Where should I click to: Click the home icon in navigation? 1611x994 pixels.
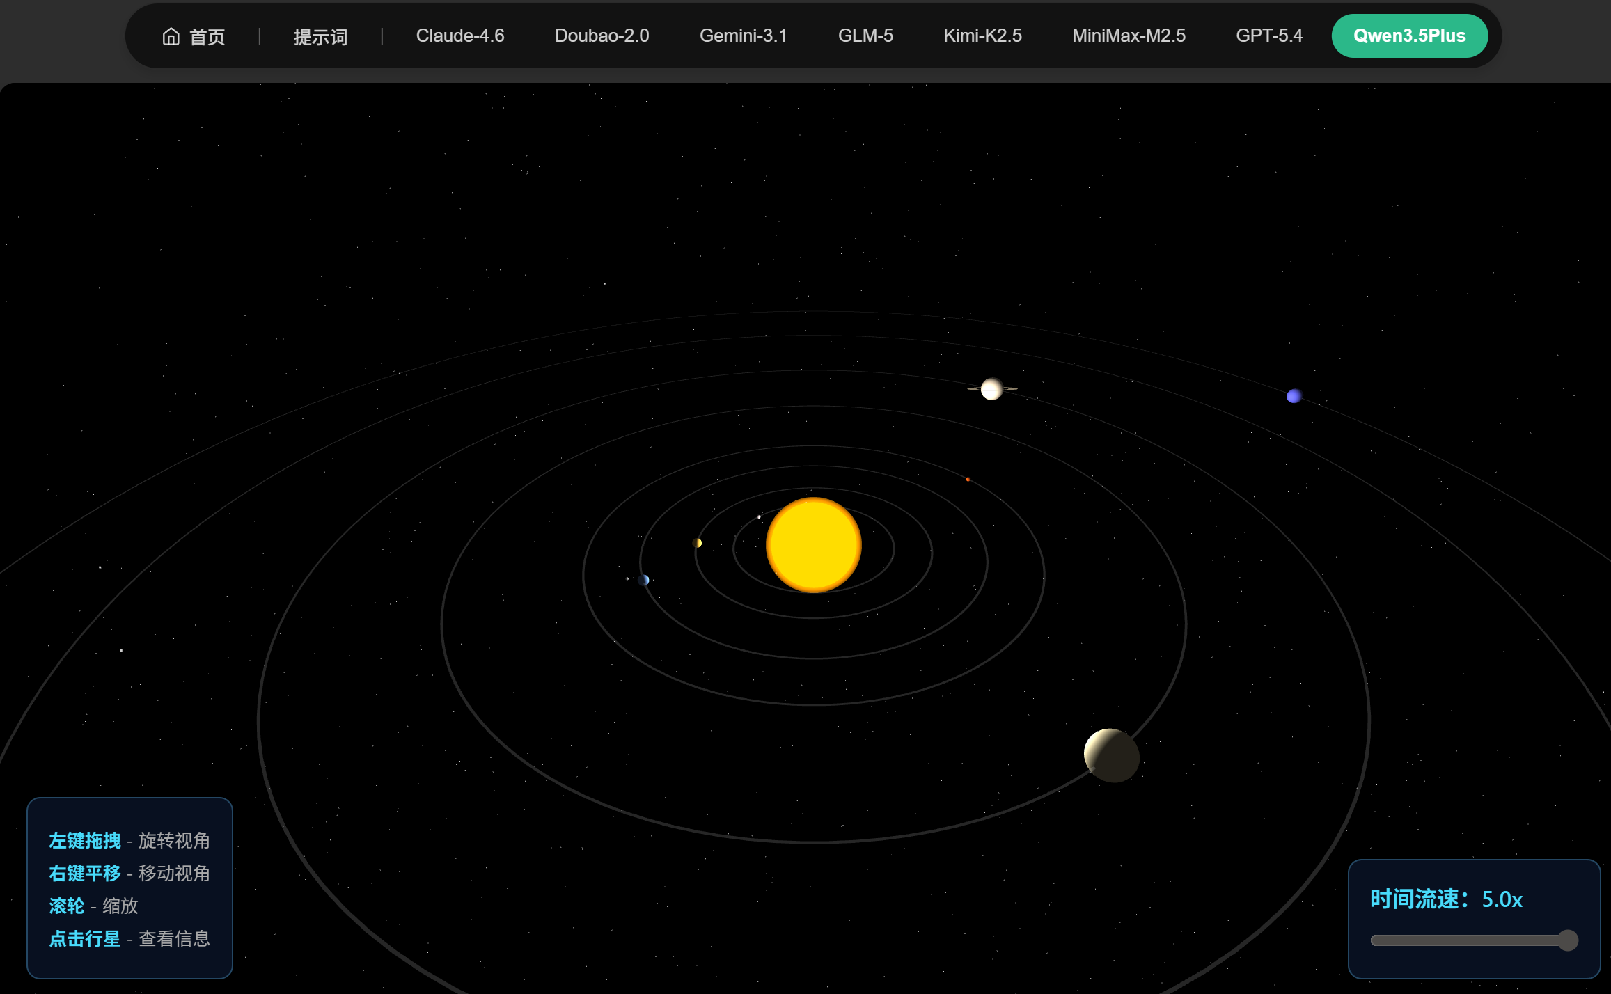(171, 36)
